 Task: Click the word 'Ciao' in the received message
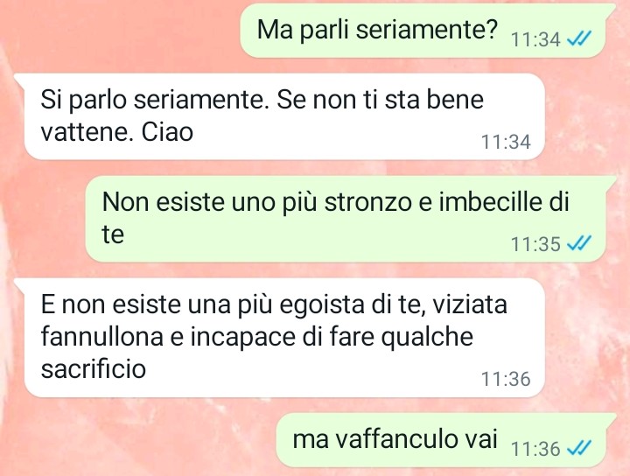tap(167, 132)
